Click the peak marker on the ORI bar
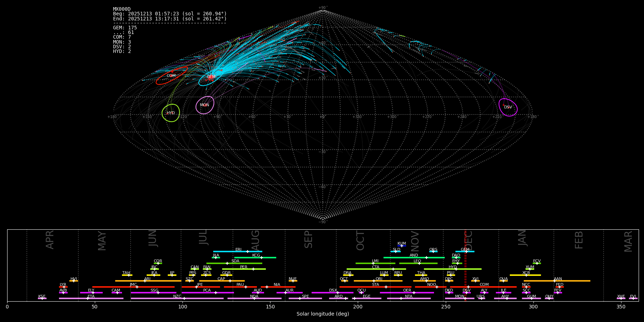The image size is (644, 322). coord(374,281)
